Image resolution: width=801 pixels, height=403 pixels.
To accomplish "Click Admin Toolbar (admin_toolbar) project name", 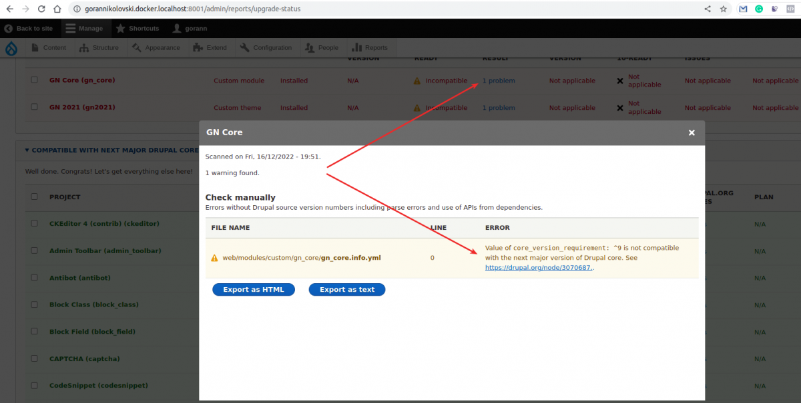I will click(x=105, y=250).
